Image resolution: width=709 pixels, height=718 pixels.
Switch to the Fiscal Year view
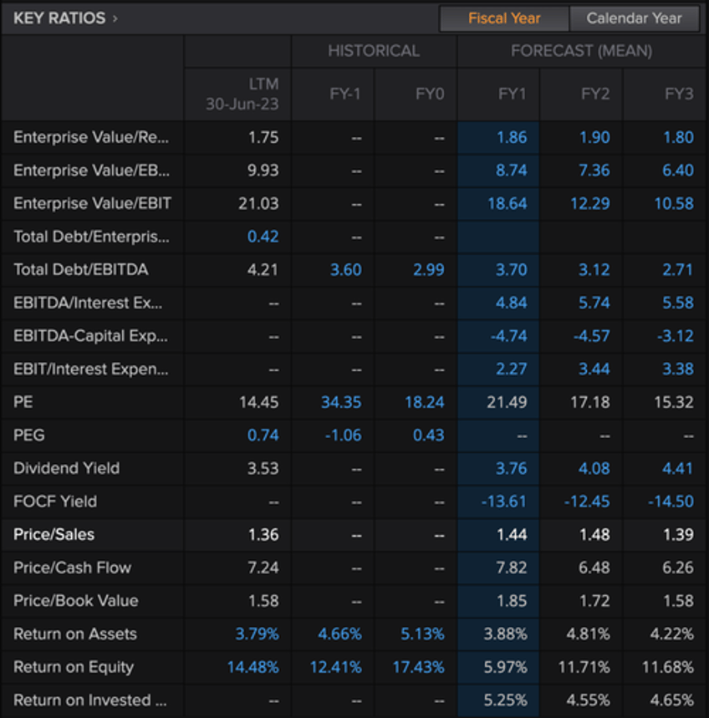click(x=504, y=18)
